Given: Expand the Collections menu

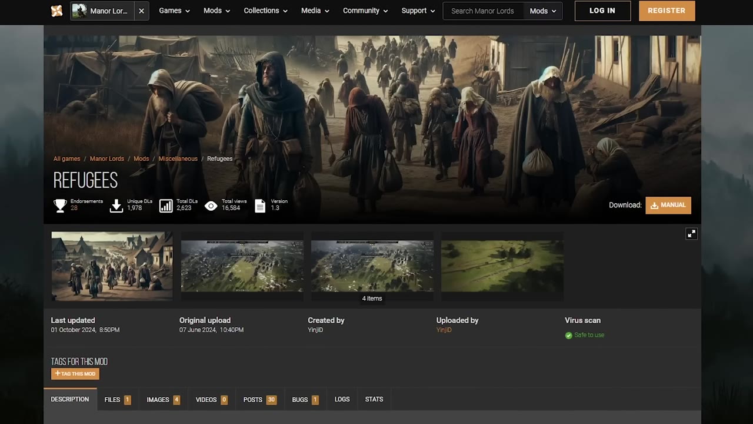Looking at the screenshot, I should [x=265, y=11].
